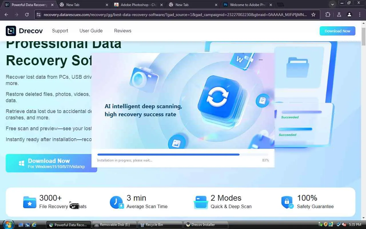Open the network tray icon
This screenshot has height=229, width=366.
(339, 224)
